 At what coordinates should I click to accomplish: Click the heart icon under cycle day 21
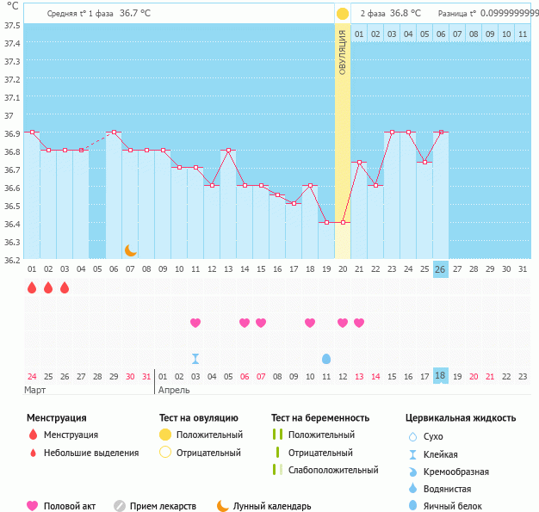pyautogui.click(x=359, y=323)
